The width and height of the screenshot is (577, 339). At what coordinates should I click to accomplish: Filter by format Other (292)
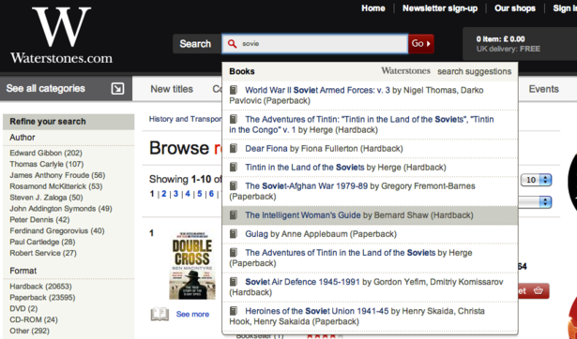[29, 331]
